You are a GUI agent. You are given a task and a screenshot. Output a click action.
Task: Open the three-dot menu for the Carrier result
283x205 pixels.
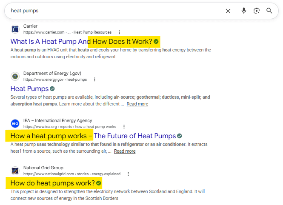[119, 32]
